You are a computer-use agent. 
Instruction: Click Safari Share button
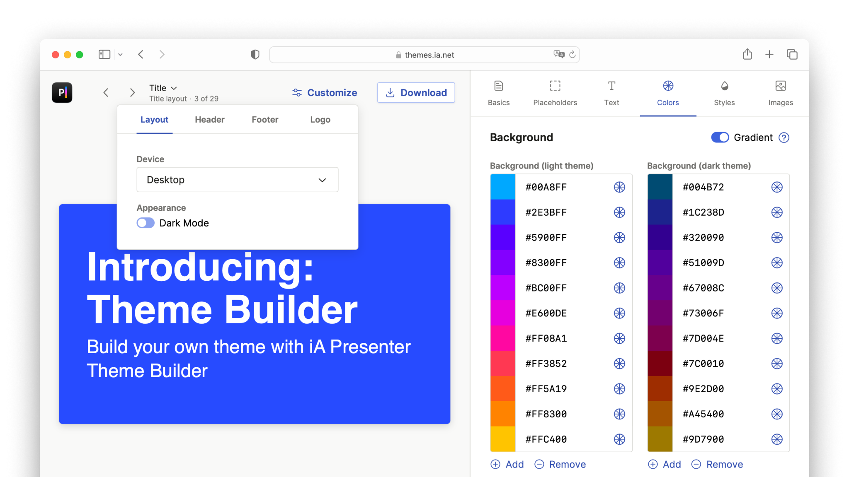click(747, 54)
